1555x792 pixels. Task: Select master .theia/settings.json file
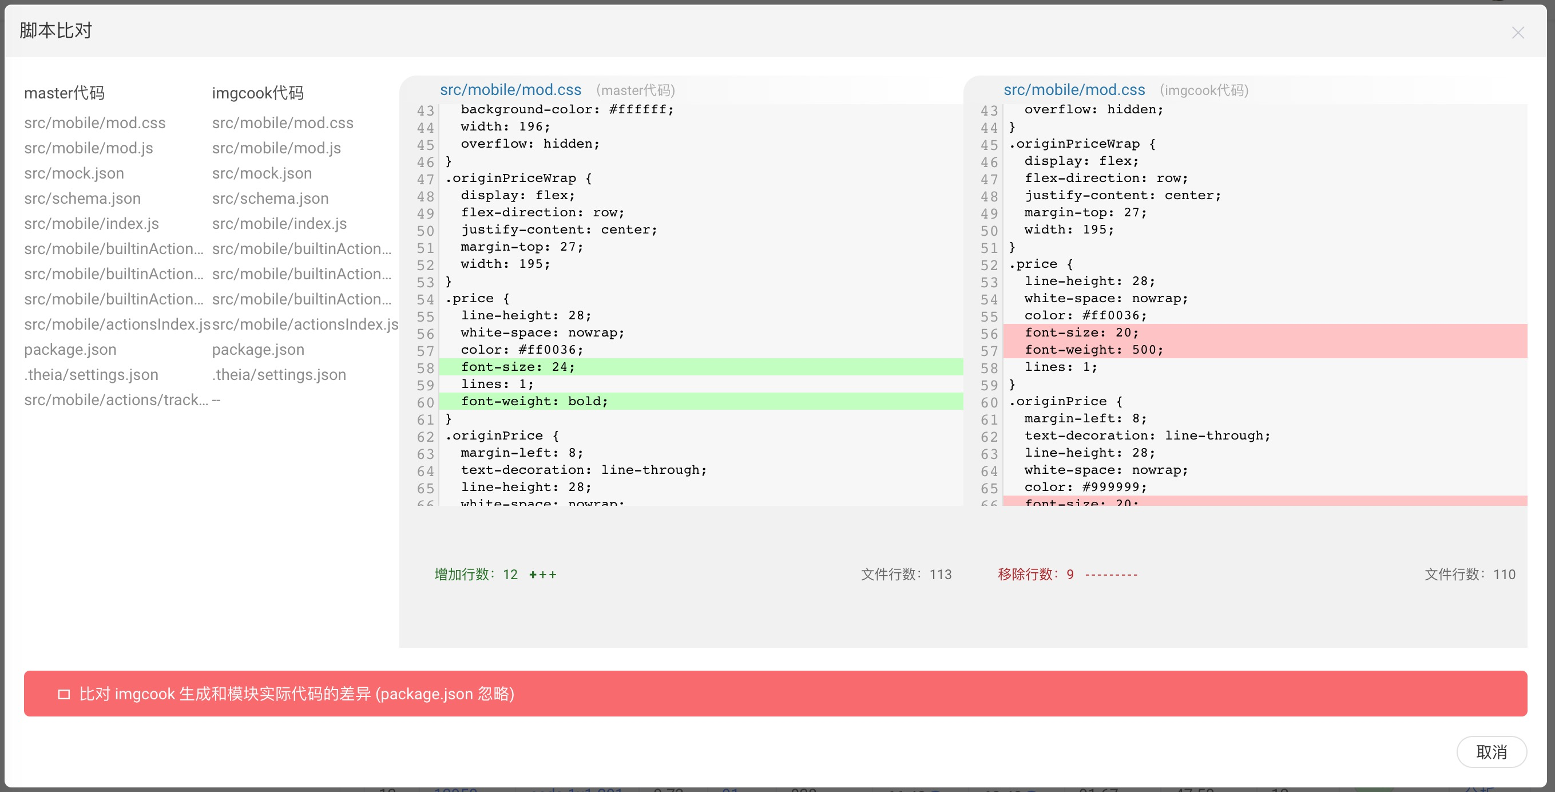(x=91, y=375)
